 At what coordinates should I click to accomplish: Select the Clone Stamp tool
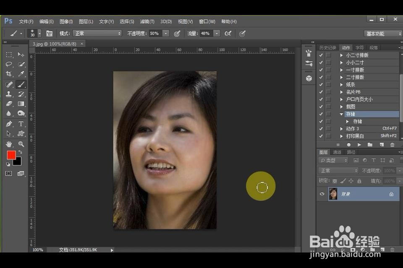[9, 94]
